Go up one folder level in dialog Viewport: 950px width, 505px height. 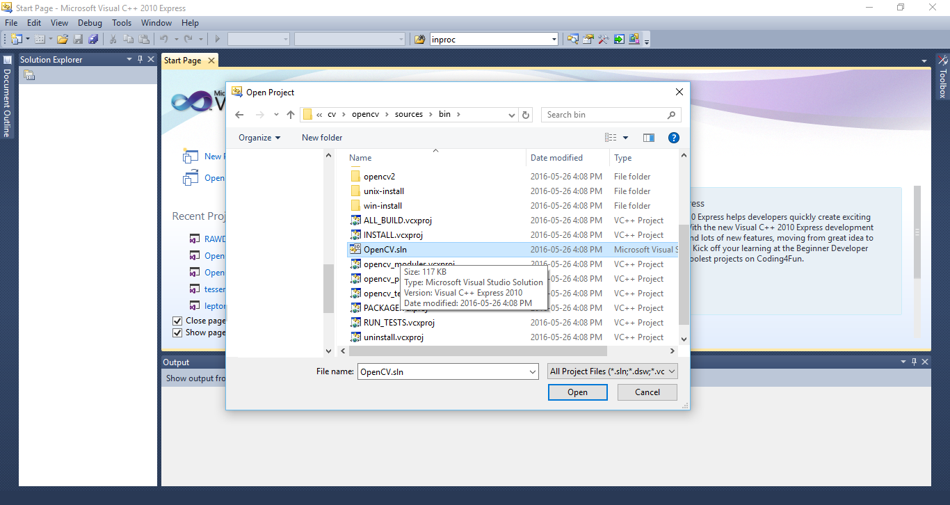click(291, 115)
